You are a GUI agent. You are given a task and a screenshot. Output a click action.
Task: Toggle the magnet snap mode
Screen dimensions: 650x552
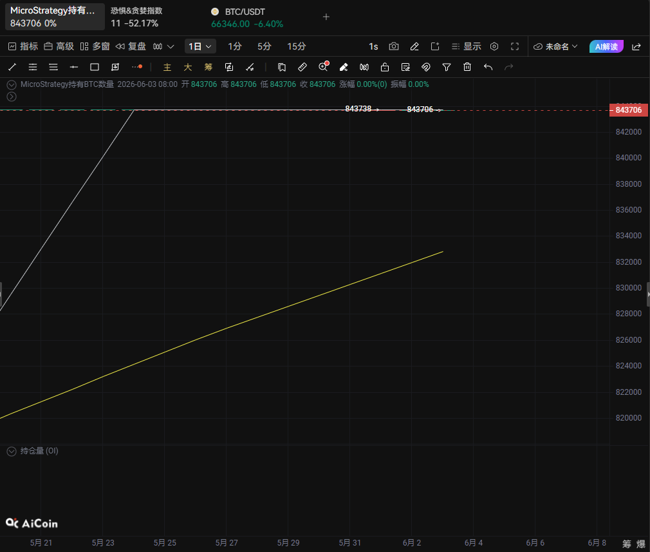(x=426, y=67)
